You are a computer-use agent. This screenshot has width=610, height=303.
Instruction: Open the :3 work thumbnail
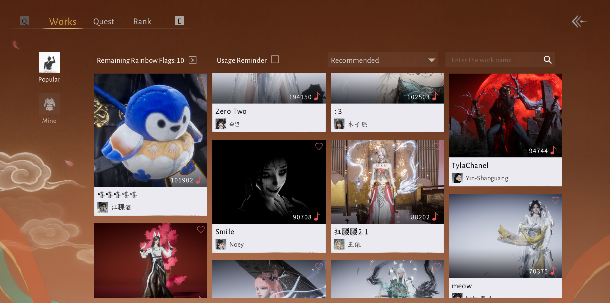pyautogui.click(x=387, y=89)
